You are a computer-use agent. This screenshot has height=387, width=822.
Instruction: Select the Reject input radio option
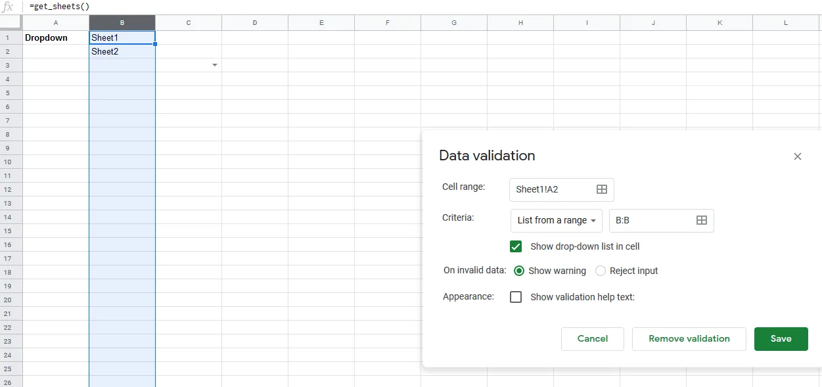[x=601, y=271]
